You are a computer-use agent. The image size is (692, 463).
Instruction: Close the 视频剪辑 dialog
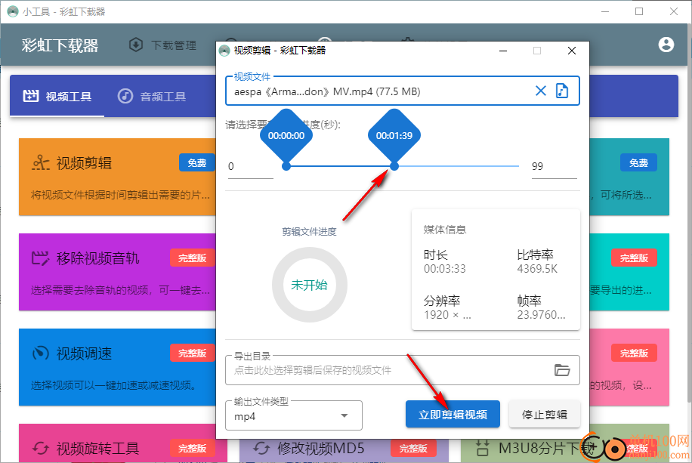pyautogui.click(x=572, y=51)
